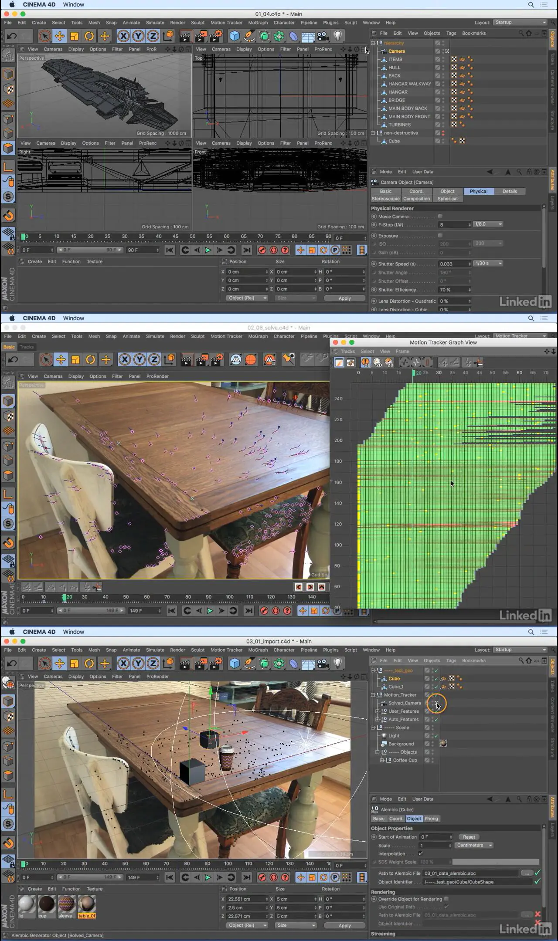Click the Object Identifier path field

[x=478, y=882]
